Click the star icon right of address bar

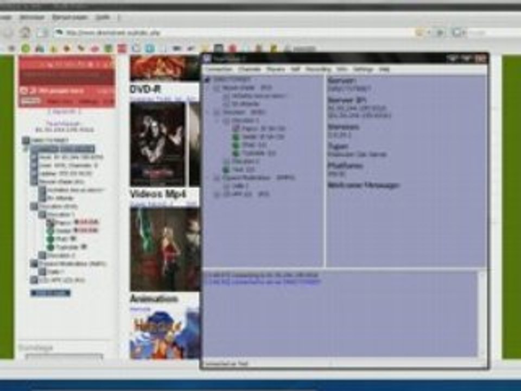(419, 33)
